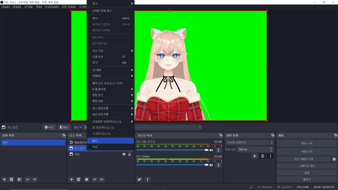338x190 pixels.
Task: Open source properties gear in 소스 목록 toolbar
Action: (87, 180)
